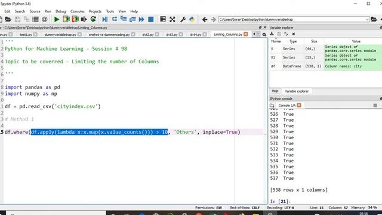Viewport: 382px width, 215px height.
Task: Switch to onehot-vs-dummencoding.py tab
Action: point(109,35)
